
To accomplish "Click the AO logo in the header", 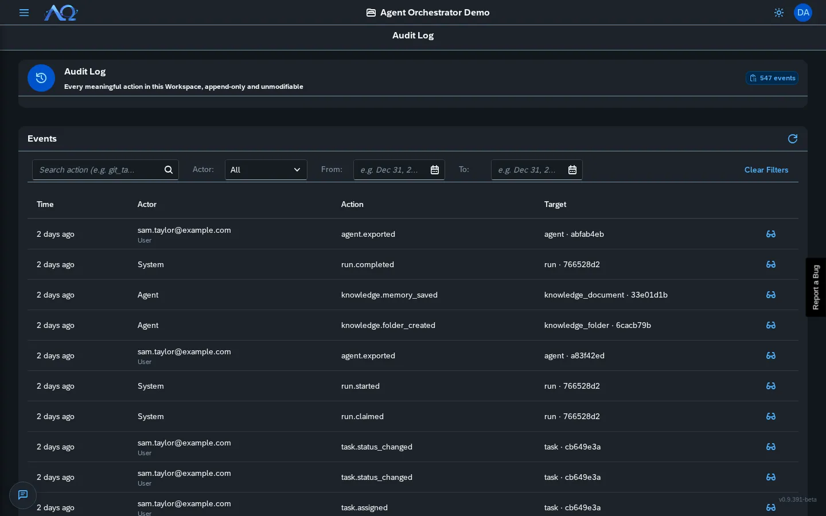I will tap(61, 13).
